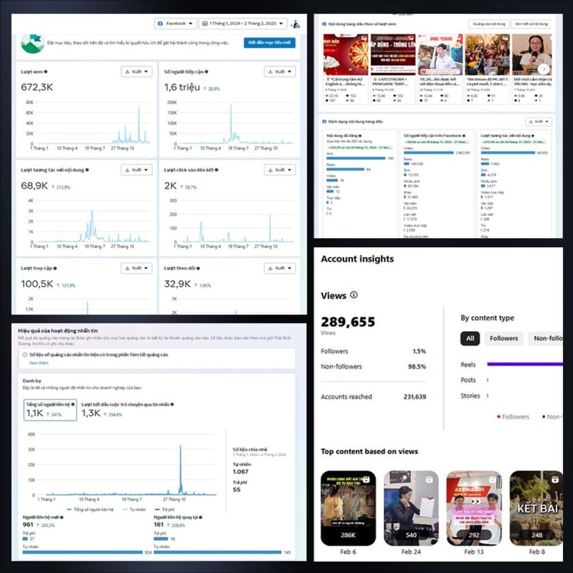573x573 pixels.
Task: Click info icon beside Tổng số người liên hệ
Action: coord(73,403)
